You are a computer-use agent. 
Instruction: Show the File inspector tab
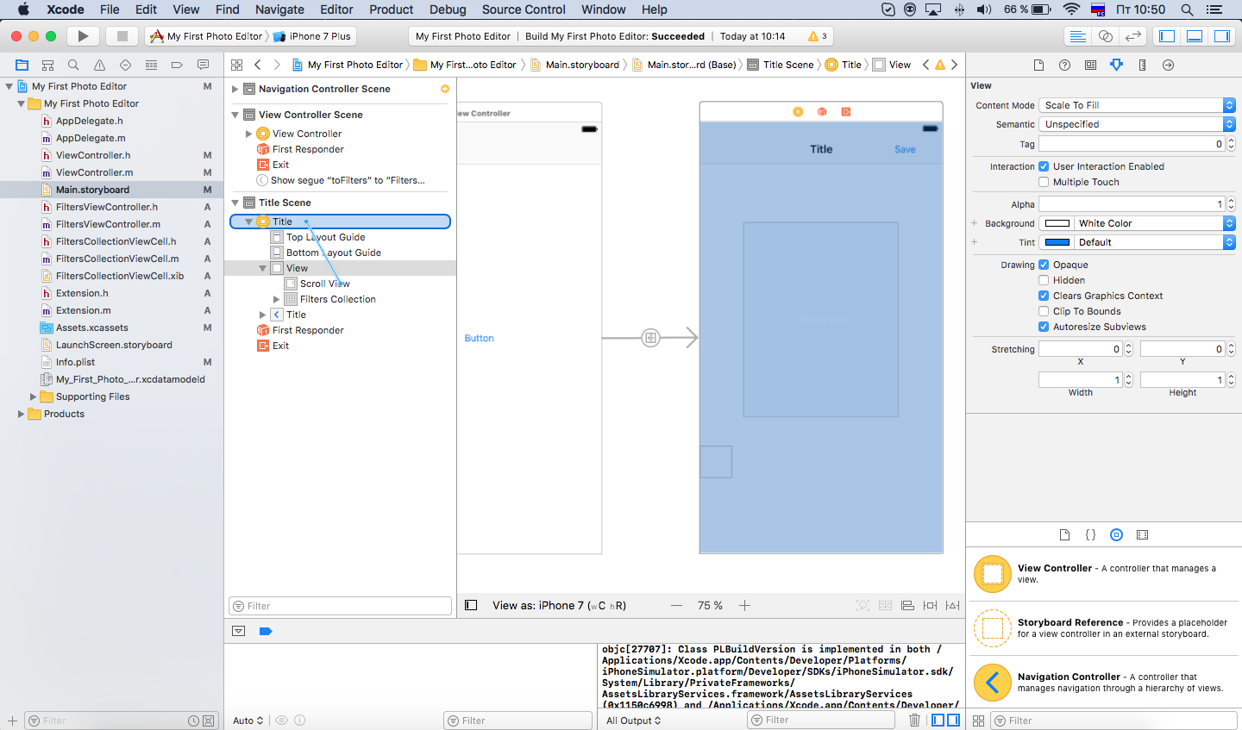point(1039,65)
